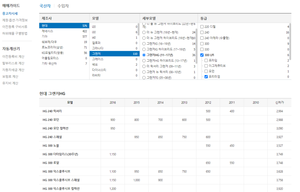Go to 허위매물 구별방법 guide
300x192 pixels.
pos(15,33)
